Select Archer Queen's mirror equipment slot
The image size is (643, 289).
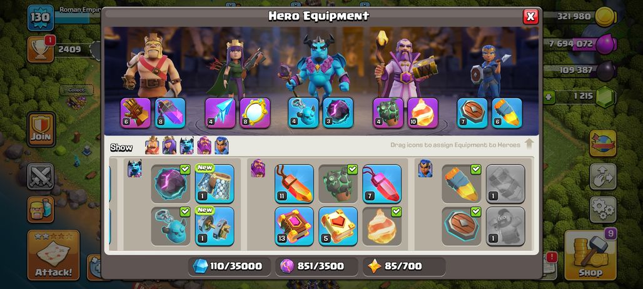255,113
